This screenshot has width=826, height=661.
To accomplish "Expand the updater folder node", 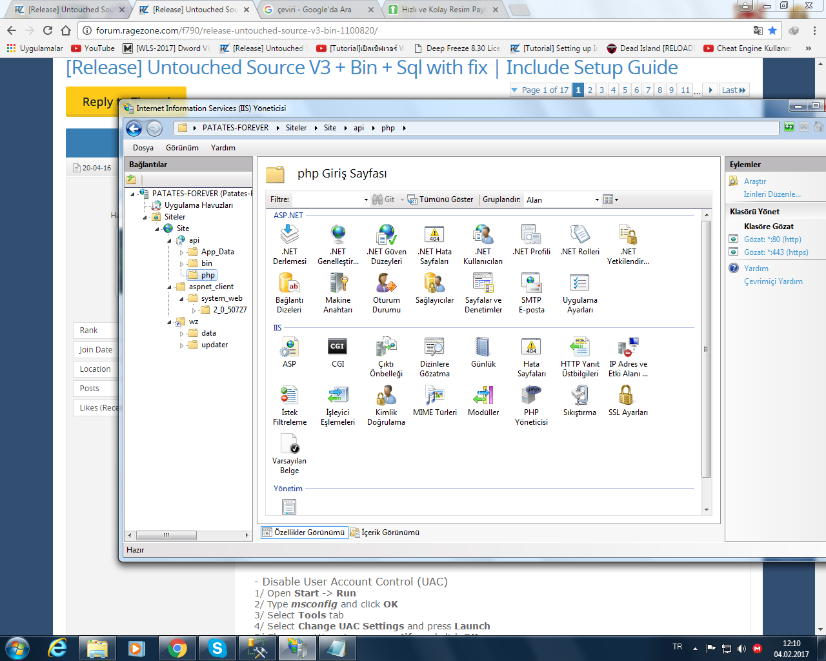I will (181, 345).
